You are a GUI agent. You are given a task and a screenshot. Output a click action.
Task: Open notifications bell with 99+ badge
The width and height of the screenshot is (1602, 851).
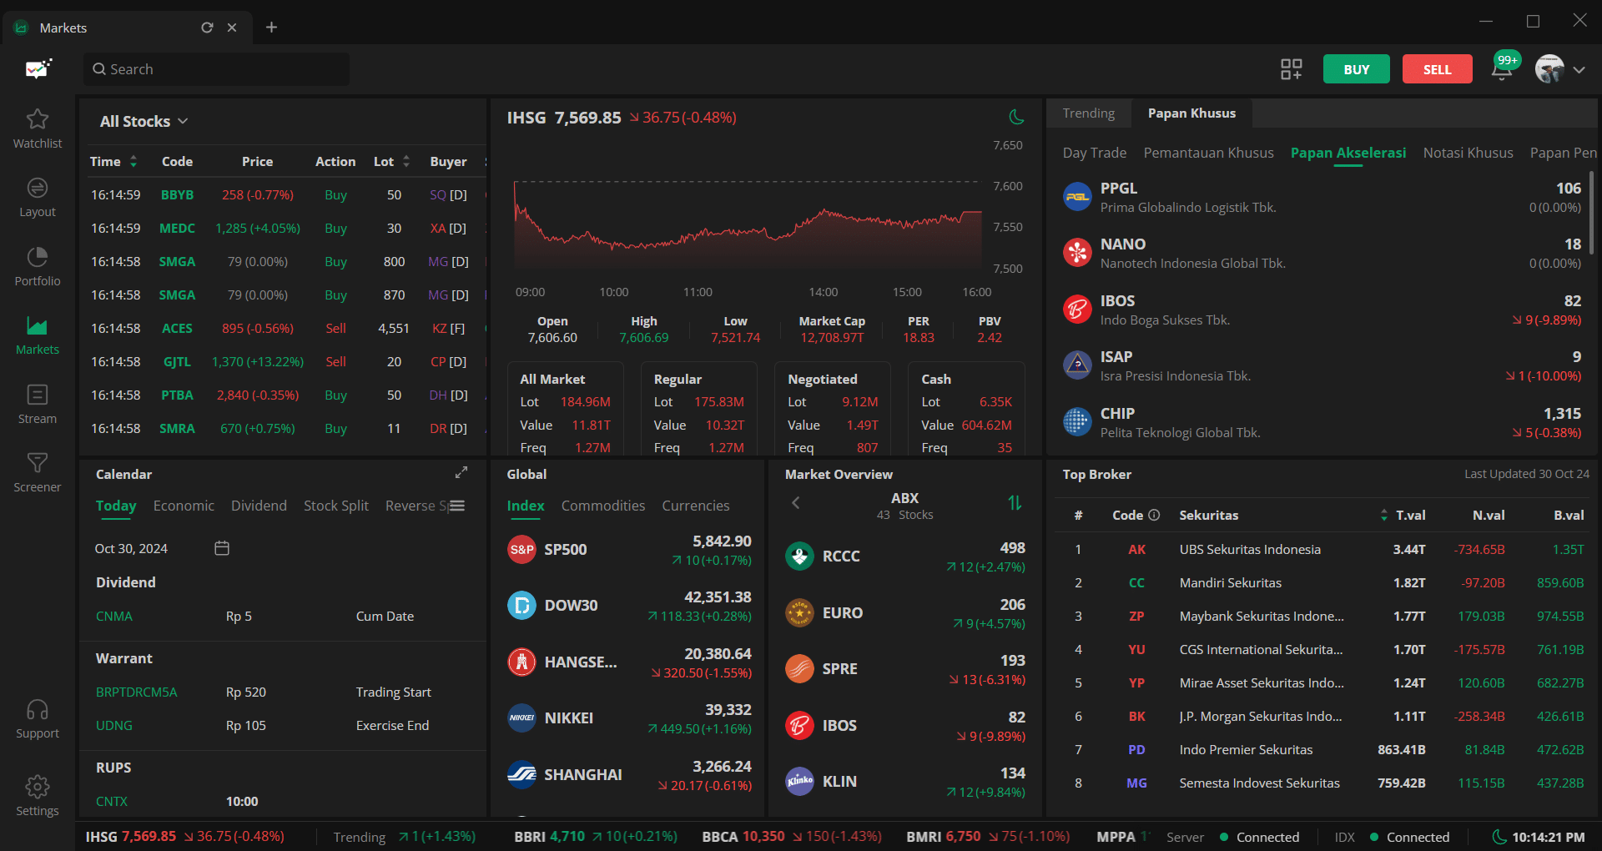tap(1503, 68)
